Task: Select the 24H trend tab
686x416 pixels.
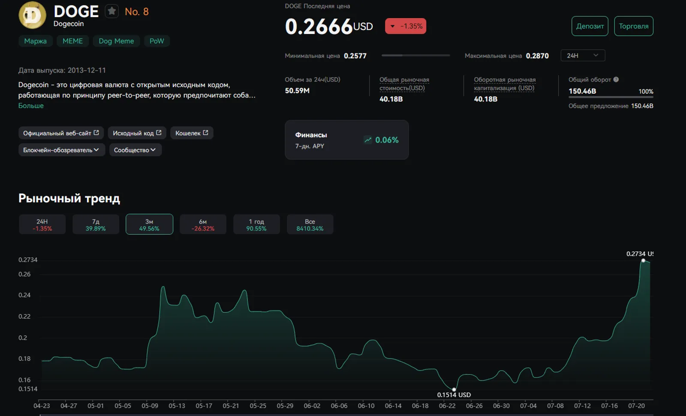Action: click(x=42, y=225)
